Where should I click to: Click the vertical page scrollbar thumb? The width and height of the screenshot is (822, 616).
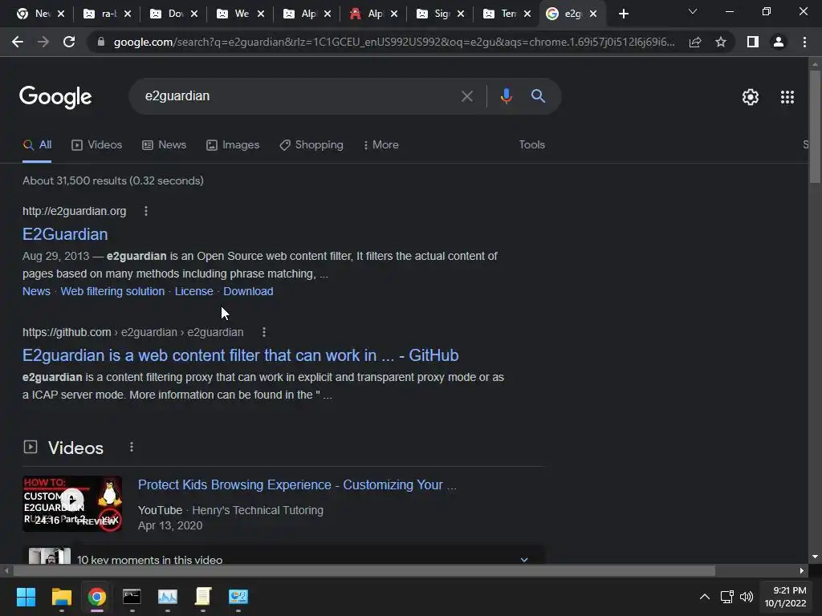(x=814, y=126)
